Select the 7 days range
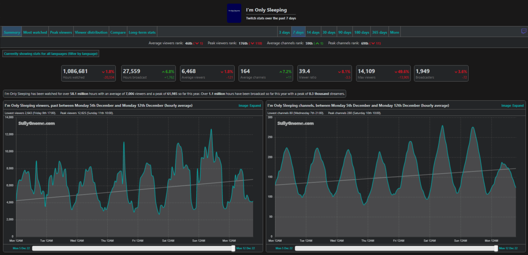This screenshot has height=255, width=528. pos(298,32)
